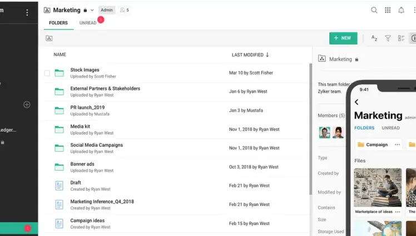Screen dimensions: 416x236
Task: Sort by the Last Modified column
Action: click(250, 55)
